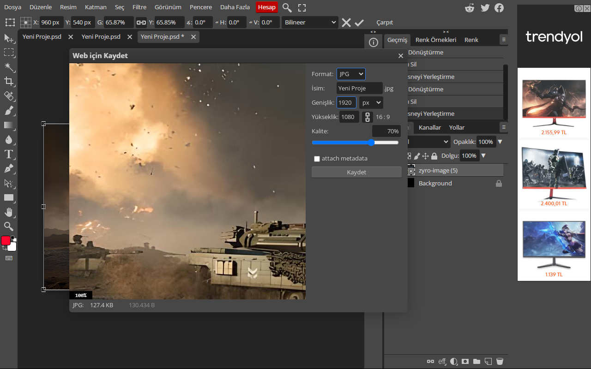Open the Facebook link icon
The height and width of the screenshot is (369, 591).
[499, 7]
